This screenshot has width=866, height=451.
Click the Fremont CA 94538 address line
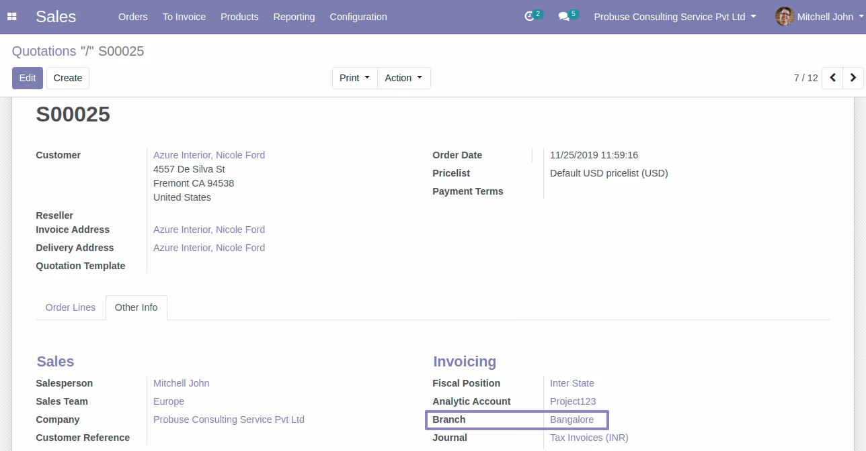coord(194,183)
